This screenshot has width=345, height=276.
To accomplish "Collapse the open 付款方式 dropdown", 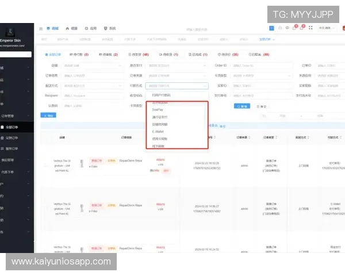I will (x=177, y=86).
